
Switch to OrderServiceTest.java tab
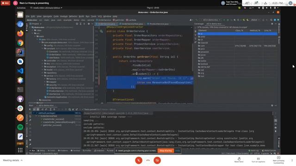point(132,24)
